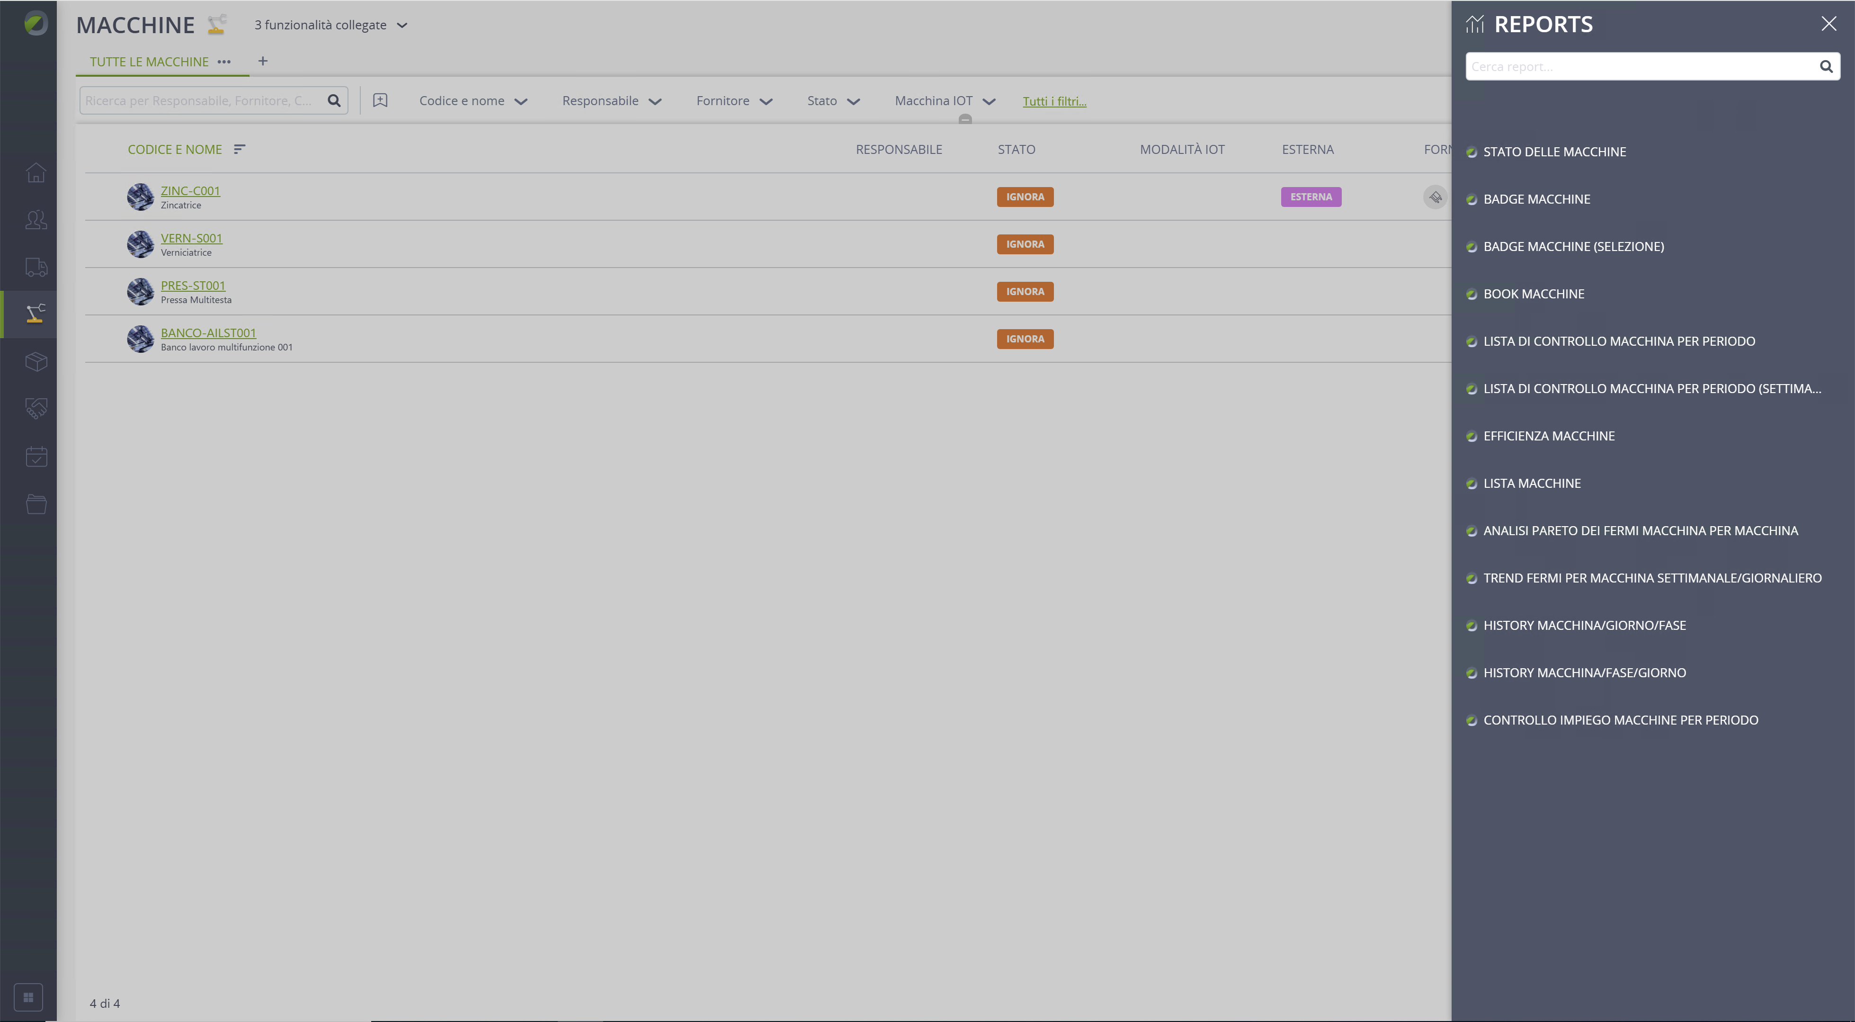This screenshot has height=1022, width=1855.
Task: Sort by the MODALITÀ IOT column header
Action: point(1182,150)
